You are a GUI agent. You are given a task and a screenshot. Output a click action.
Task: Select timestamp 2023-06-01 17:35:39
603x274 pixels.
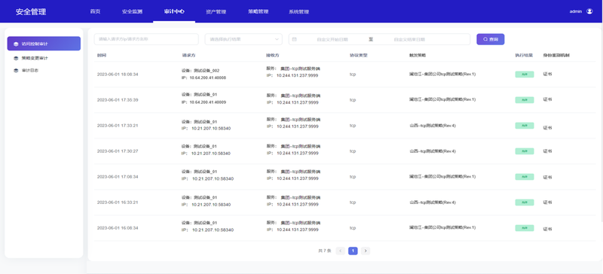click(x=118, y=100)
